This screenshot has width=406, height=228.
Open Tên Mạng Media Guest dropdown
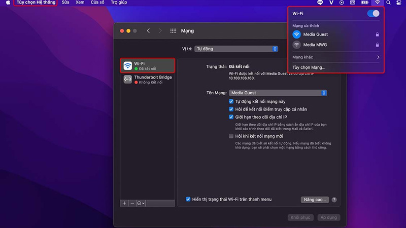278,93
